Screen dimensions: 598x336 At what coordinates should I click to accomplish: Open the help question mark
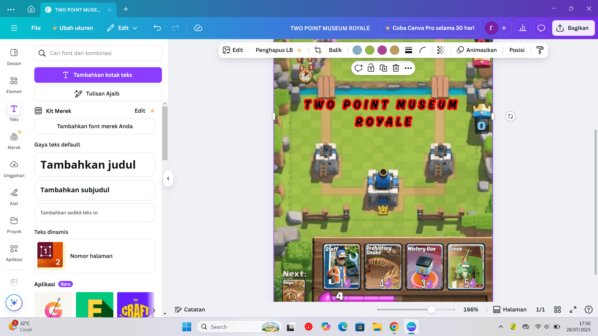point(589,310)
